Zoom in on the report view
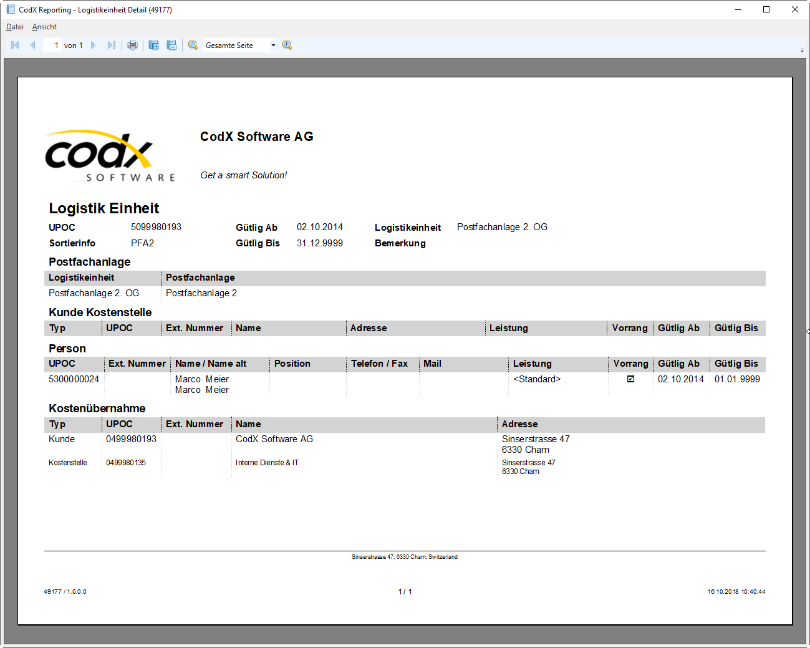This screenshot has width=810, height=648. (286, 44)
